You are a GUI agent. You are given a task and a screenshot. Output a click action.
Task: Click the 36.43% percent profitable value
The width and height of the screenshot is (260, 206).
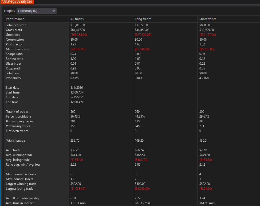(75, 116)
